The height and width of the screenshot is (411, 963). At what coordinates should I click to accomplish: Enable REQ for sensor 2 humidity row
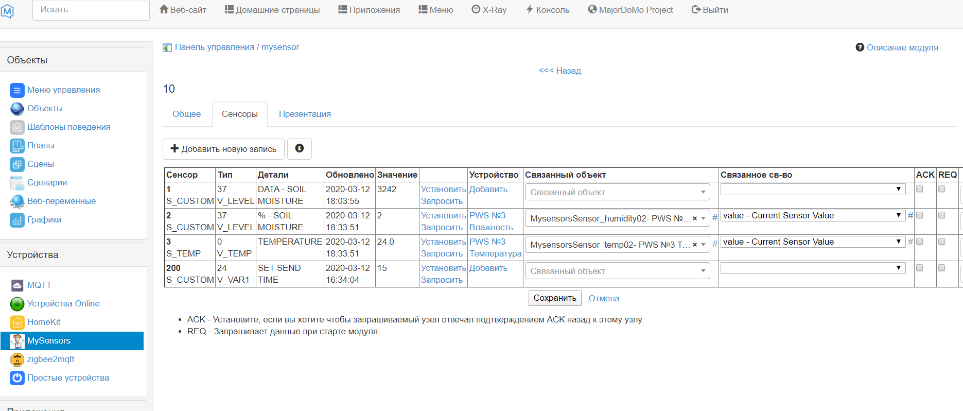tap(942, 215)
